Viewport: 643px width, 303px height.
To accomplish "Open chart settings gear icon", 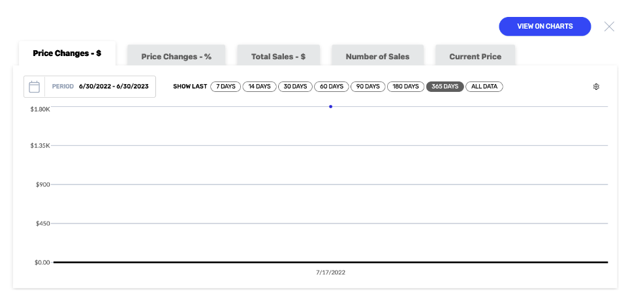I will (x=596, y=87).
